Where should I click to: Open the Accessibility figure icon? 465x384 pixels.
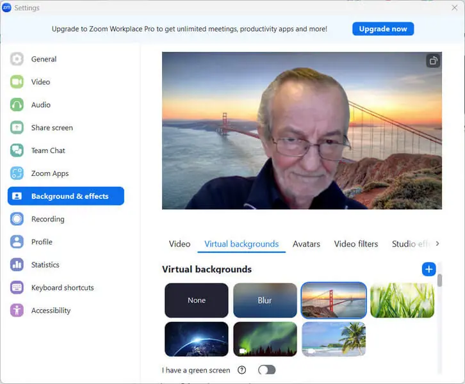click(x=17, y=310)
